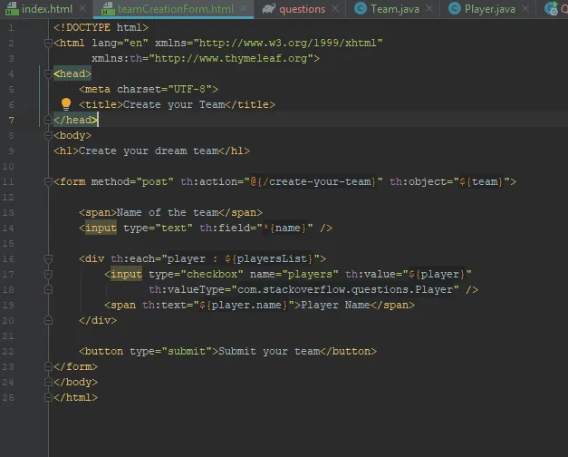Click line number 11 in the gutter

click(8, 181)
